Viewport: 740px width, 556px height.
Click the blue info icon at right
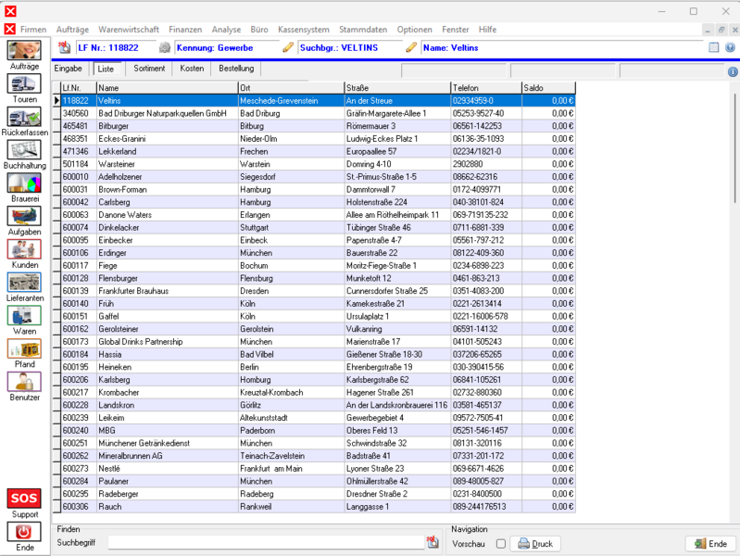click(x=733, y=71)
